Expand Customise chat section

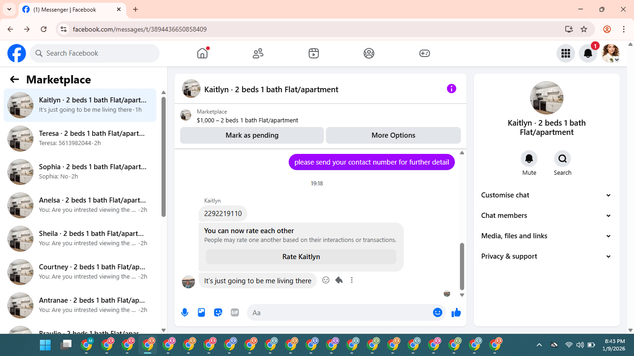(x=546, y=195)
